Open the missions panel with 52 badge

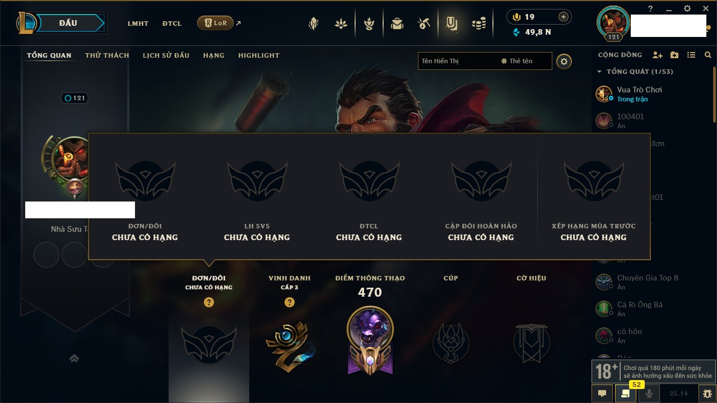click(625, 393)
